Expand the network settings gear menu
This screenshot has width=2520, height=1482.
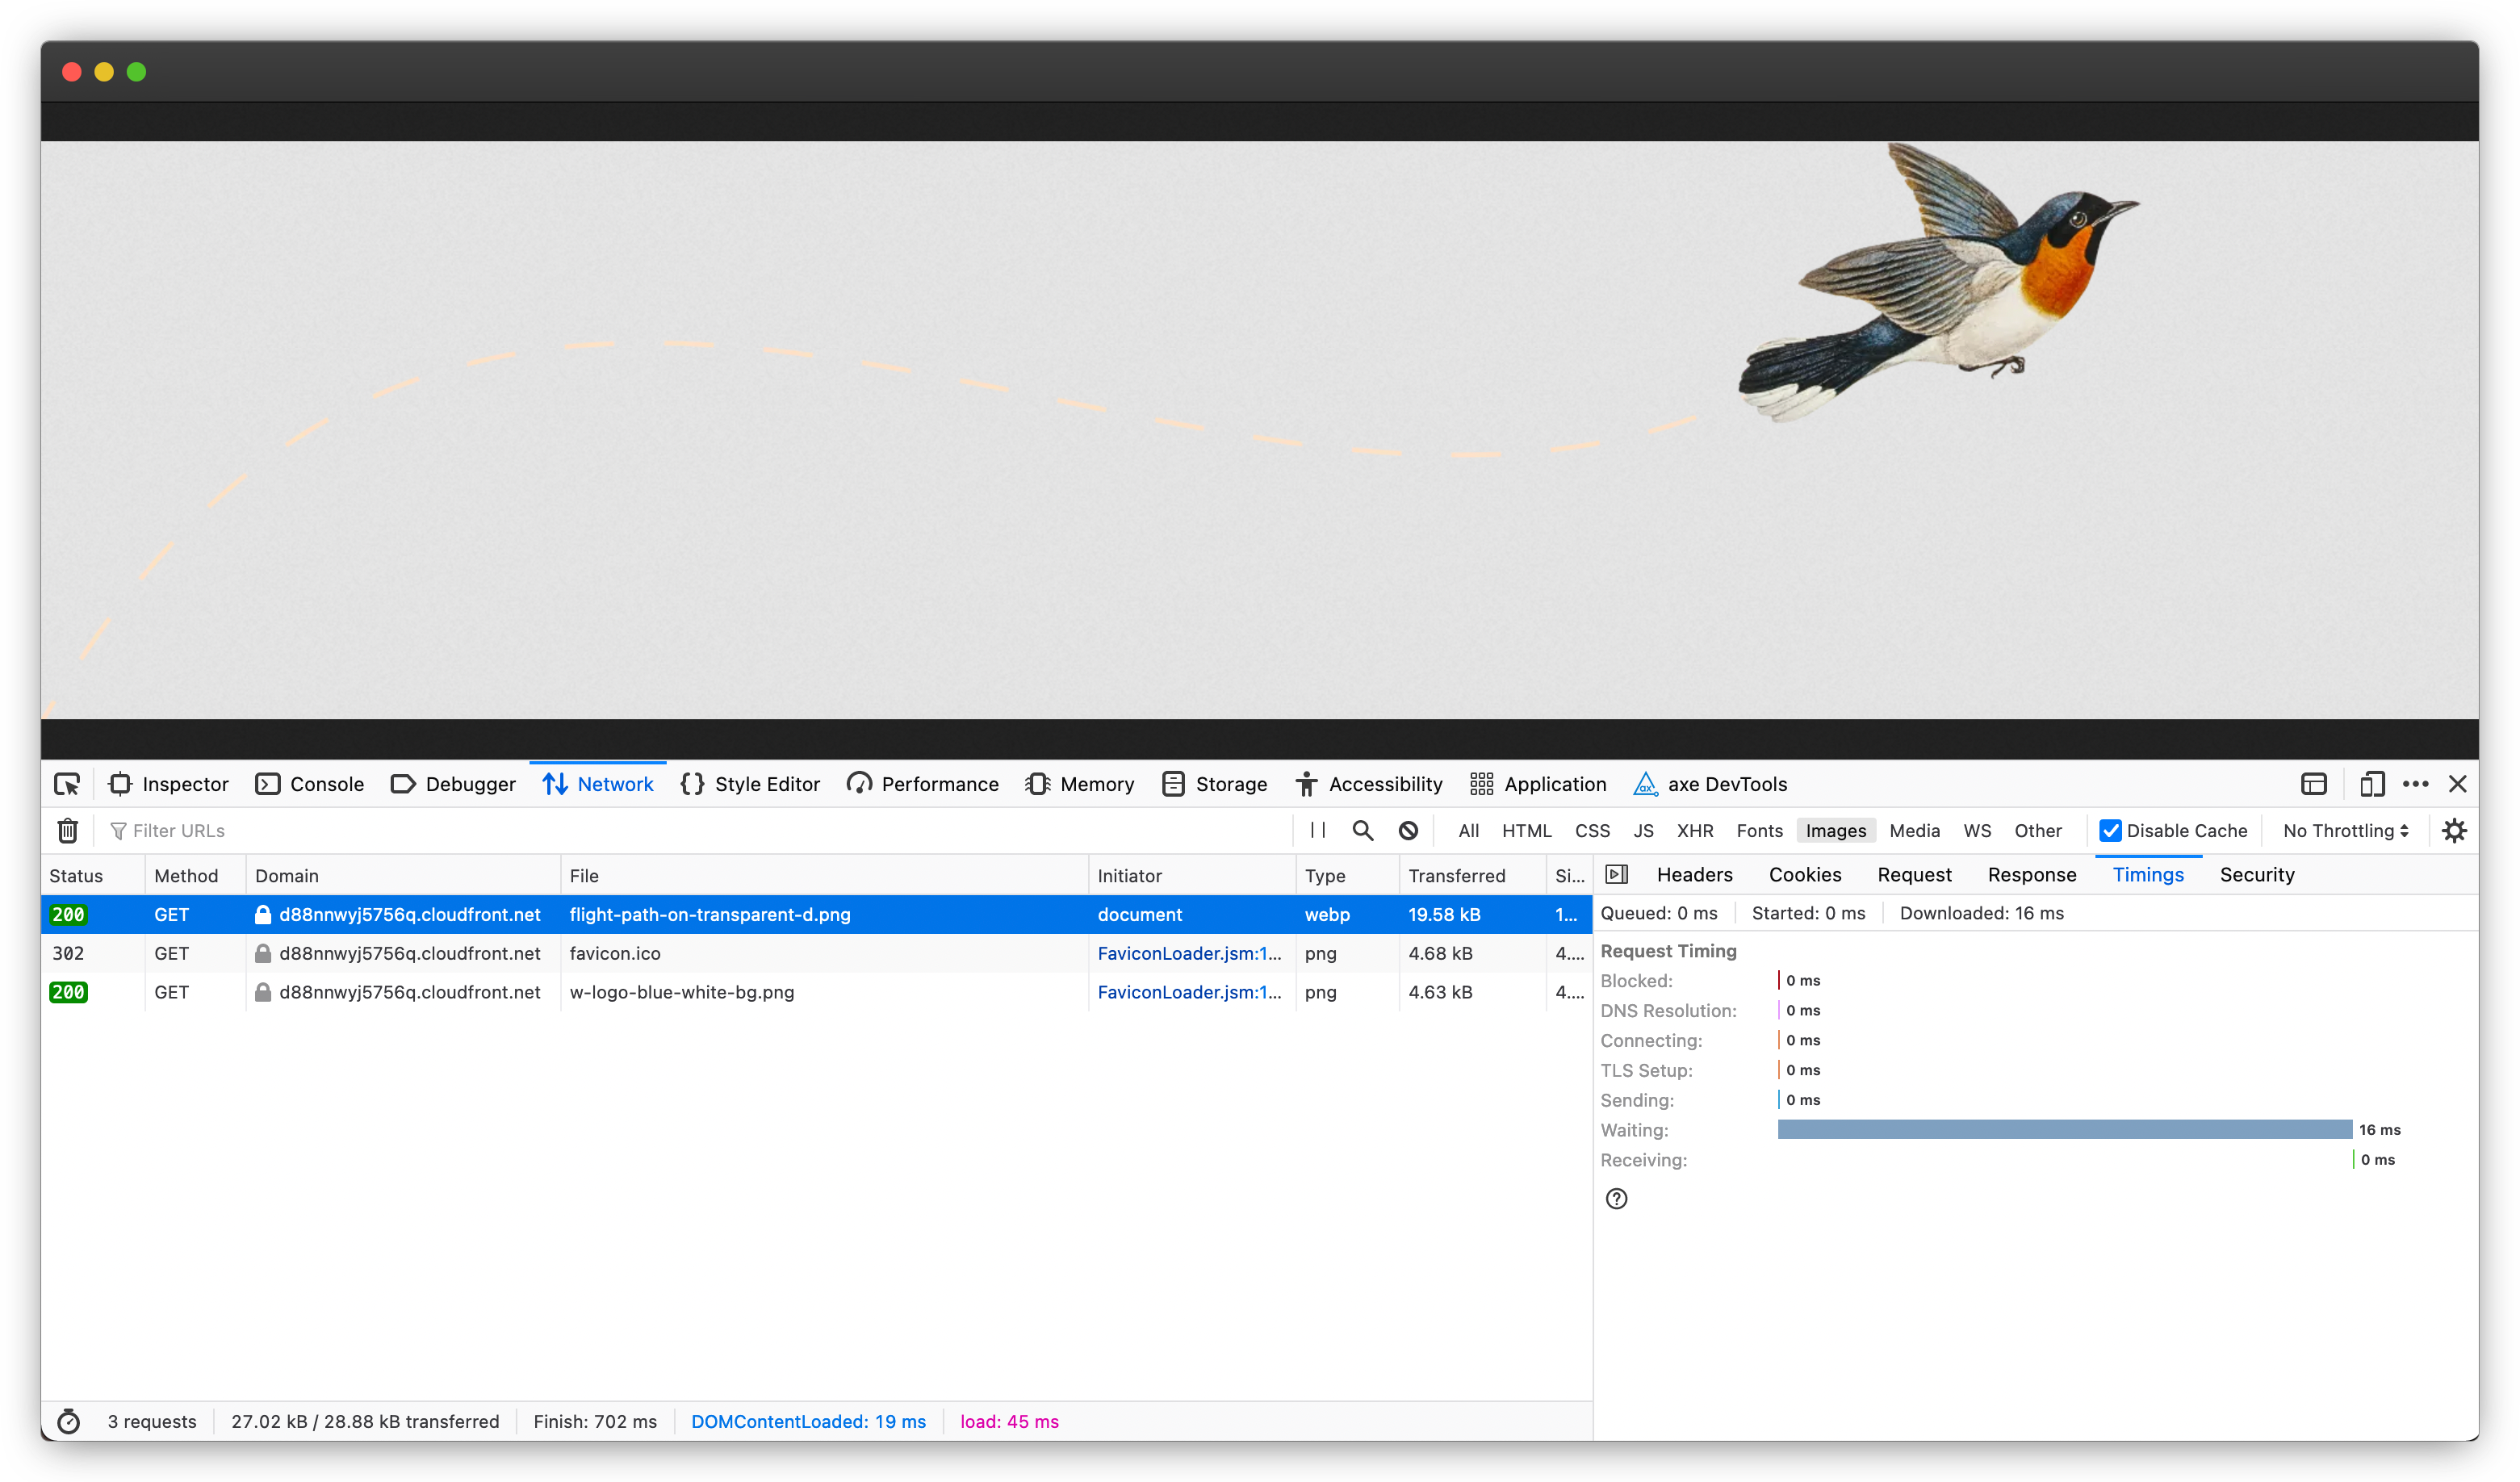2453,829
